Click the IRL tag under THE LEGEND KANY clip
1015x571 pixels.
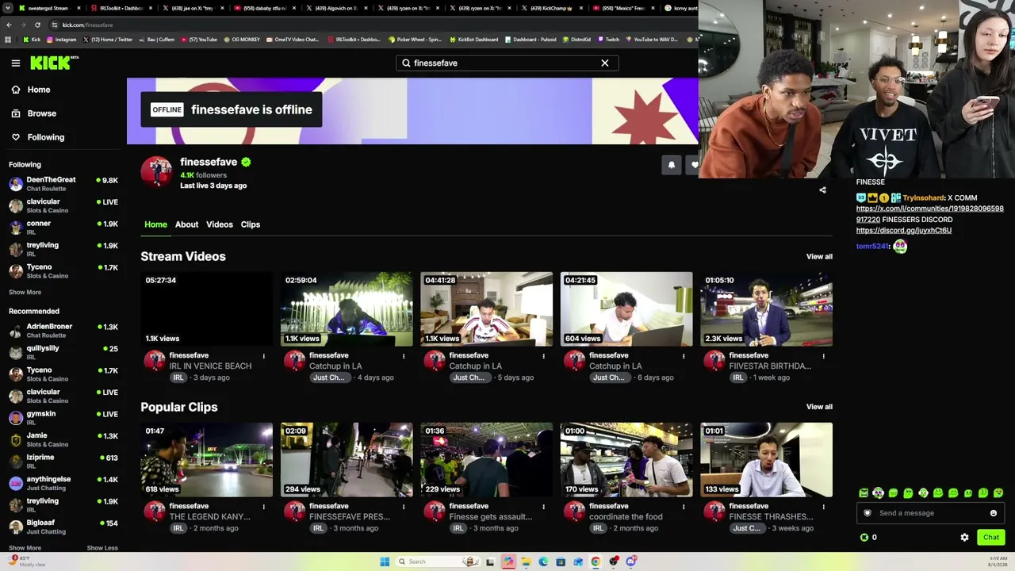(x=178, y=528)
